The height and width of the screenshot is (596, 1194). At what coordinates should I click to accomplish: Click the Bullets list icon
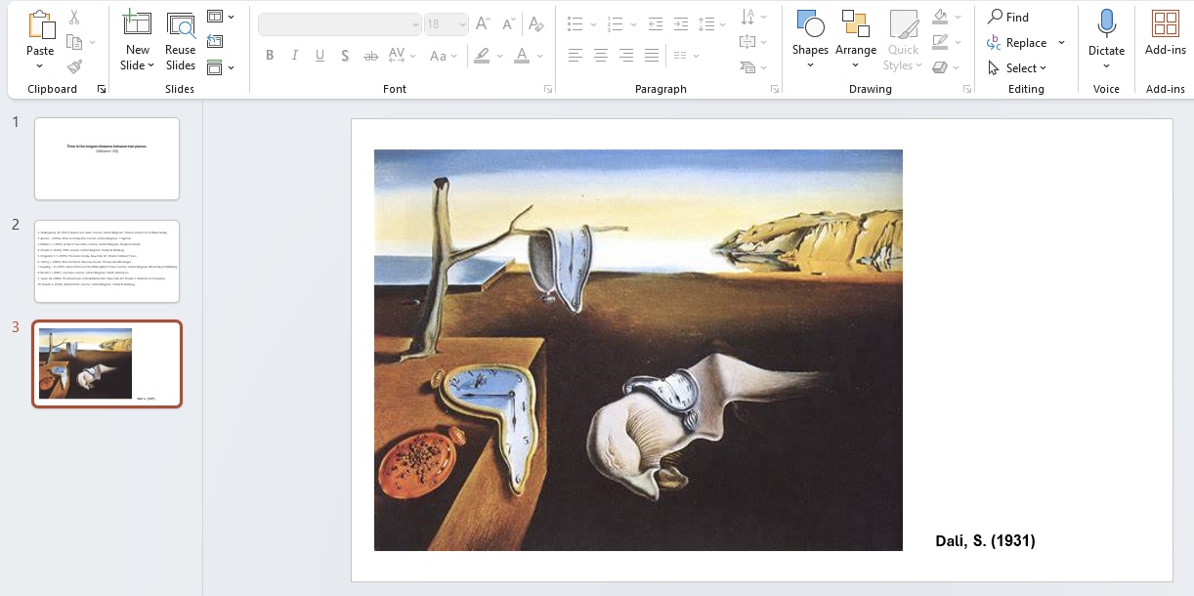tap(576, 24)
